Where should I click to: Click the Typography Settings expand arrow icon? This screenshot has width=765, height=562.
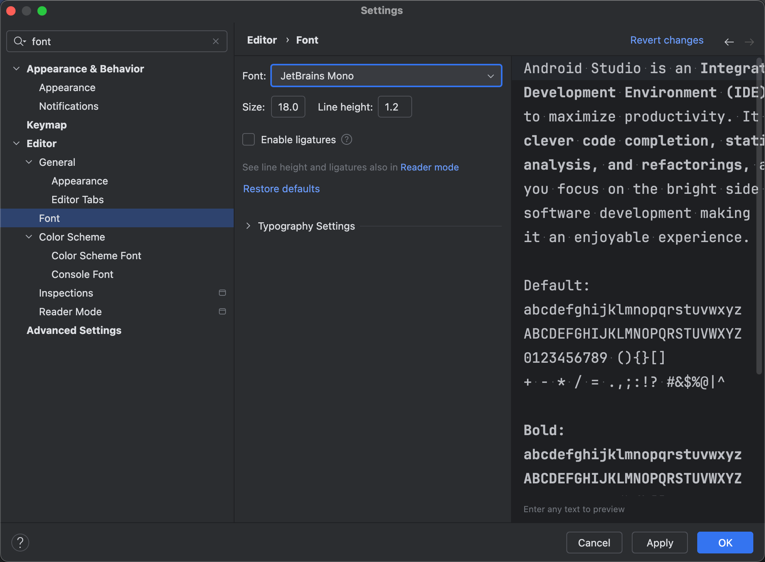click(249, 226)
